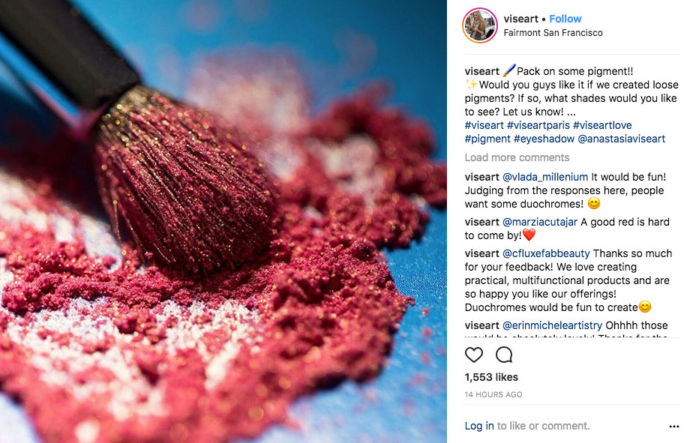Screen dimensions: 696x443
Task: Open the Fairmont San Francisco location
Action: pos(553,33)
